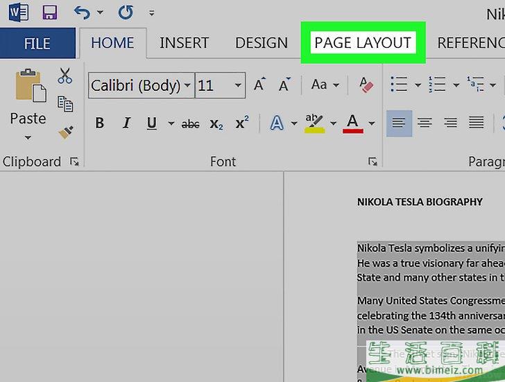Toggle Subscript formatting
Screen dimensions: 505x382
(216, 124)
